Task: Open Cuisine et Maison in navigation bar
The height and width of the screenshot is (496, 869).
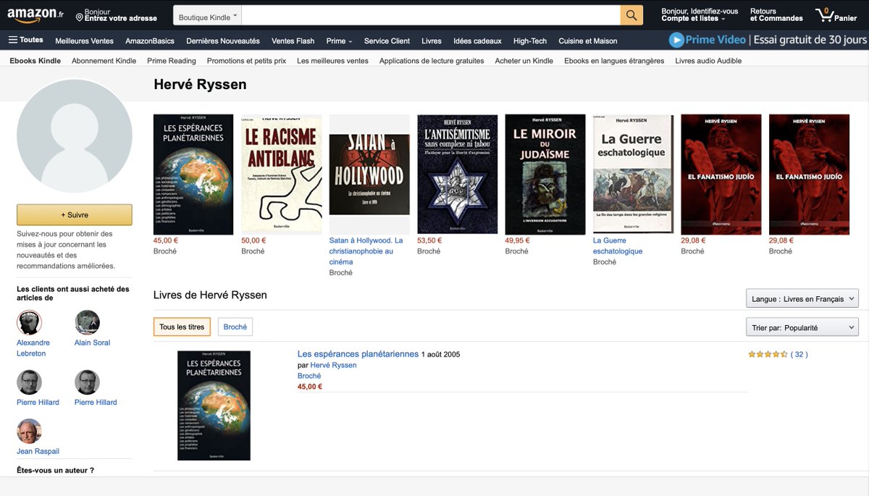Action: click(588, 41)
